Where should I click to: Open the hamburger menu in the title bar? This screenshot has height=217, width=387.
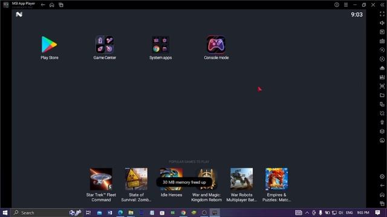[346, 5]
